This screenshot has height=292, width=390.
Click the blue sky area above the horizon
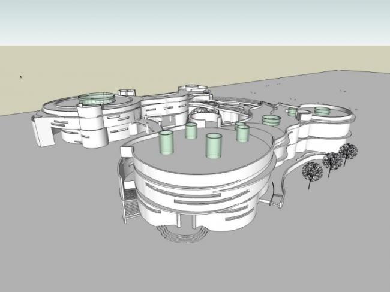[195, 21]
